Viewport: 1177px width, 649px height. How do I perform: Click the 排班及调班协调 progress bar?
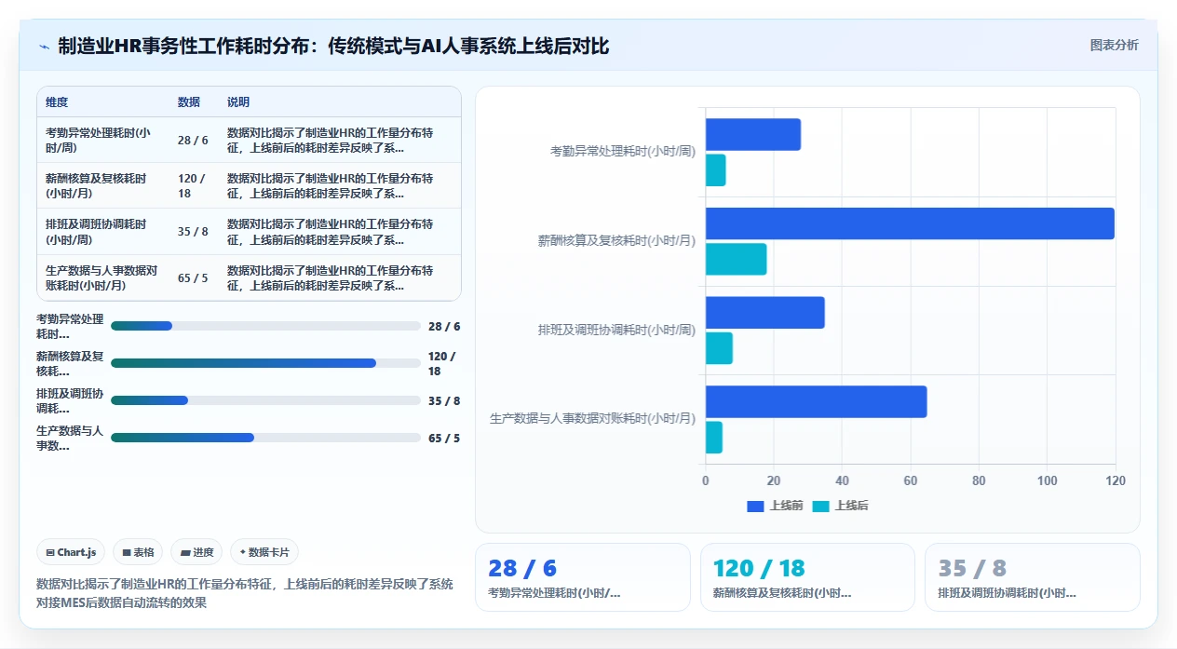[x=265, y=400]
